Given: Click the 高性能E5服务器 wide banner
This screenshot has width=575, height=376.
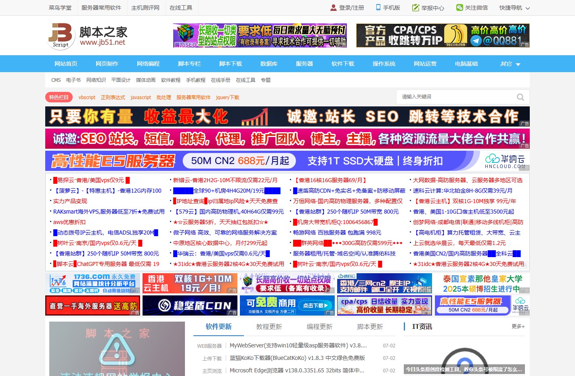Looking at the screenshot, I should pos(287,161).
